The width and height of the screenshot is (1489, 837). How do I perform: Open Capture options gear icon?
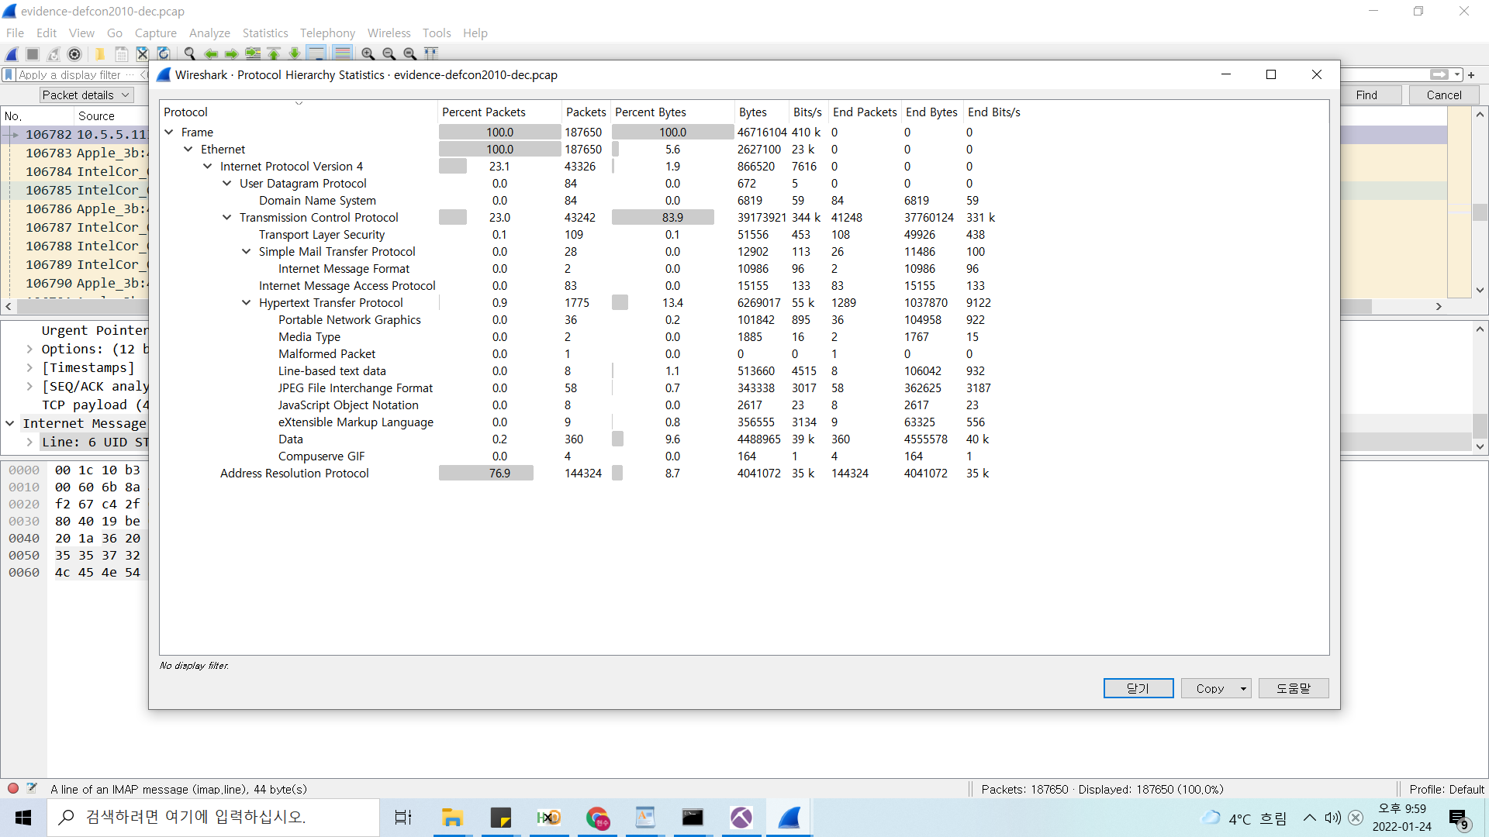(74, 53)
